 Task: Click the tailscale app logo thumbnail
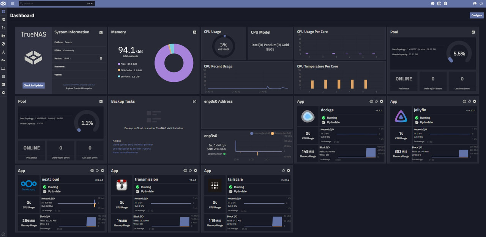pyautogui.click(x=215, y=186)
